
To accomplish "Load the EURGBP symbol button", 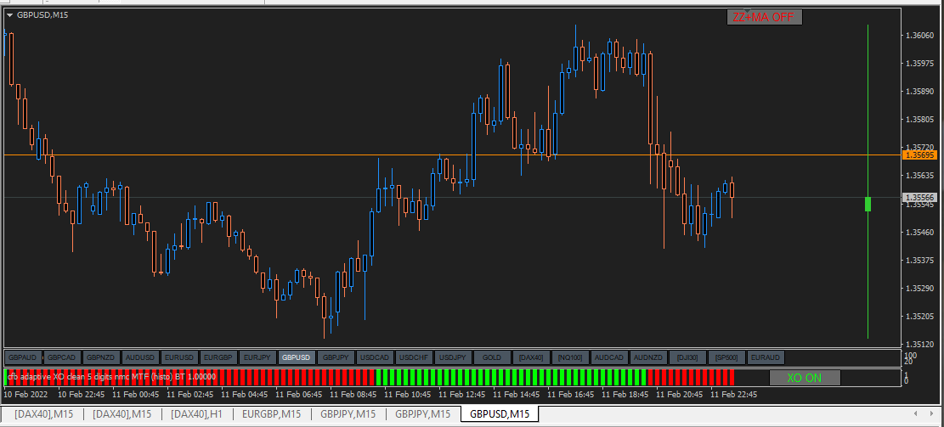I will 218,357.
